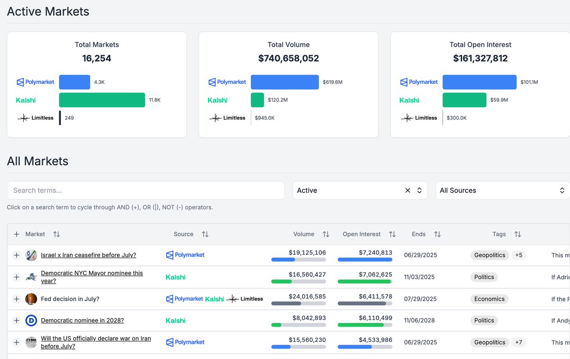Click Geopolitics tag in Israel x Iran row

coord(490,255)
